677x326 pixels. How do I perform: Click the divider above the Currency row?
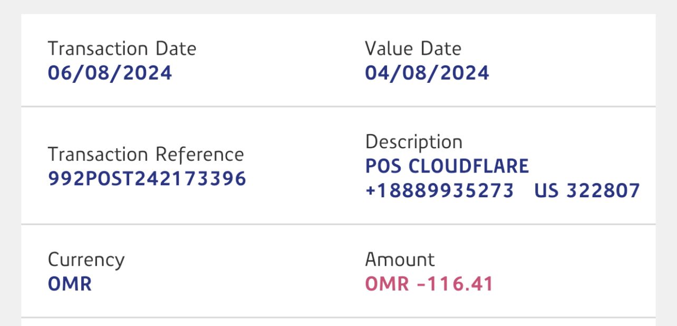coord(337,224)
